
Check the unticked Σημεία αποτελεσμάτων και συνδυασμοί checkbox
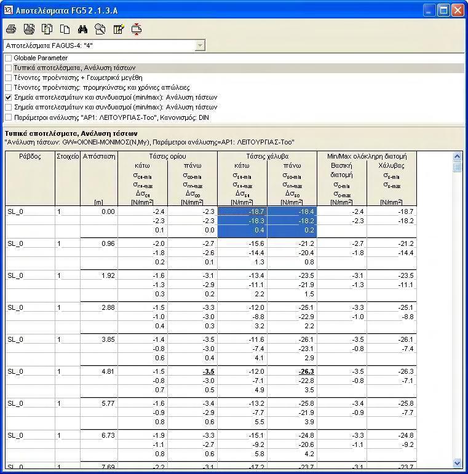coord(9,107)
